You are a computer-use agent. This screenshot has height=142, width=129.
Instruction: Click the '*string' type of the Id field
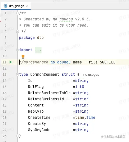tap(81, 81)
